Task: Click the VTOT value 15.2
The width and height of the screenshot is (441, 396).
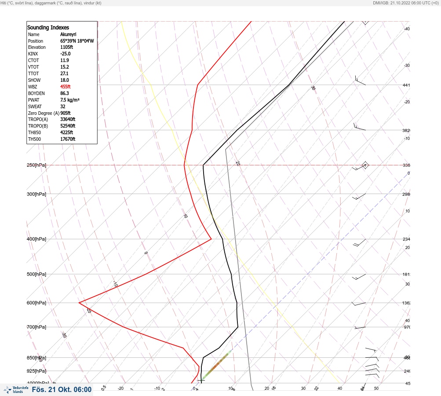Action: (x=65, y=67)
